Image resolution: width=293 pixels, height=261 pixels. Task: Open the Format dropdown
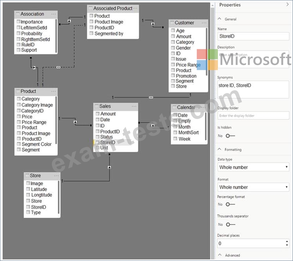point(253,187)
